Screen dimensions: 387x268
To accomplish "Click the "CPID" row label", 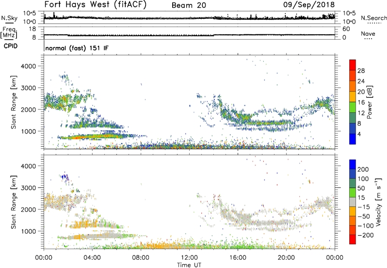I will (11, 46).
